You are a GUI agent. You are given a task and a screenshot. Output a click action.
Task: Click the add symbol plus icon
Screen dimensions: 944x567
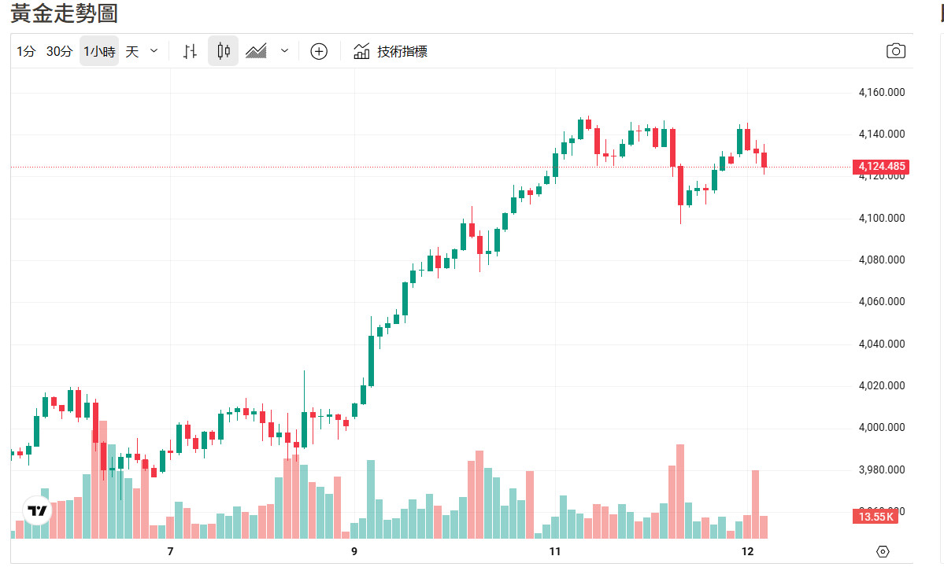[x=319, y=51]
